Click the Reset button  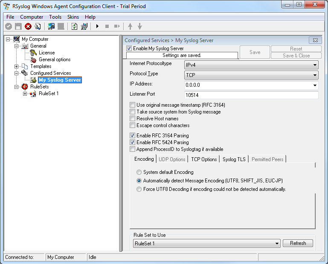coord(296,49)
